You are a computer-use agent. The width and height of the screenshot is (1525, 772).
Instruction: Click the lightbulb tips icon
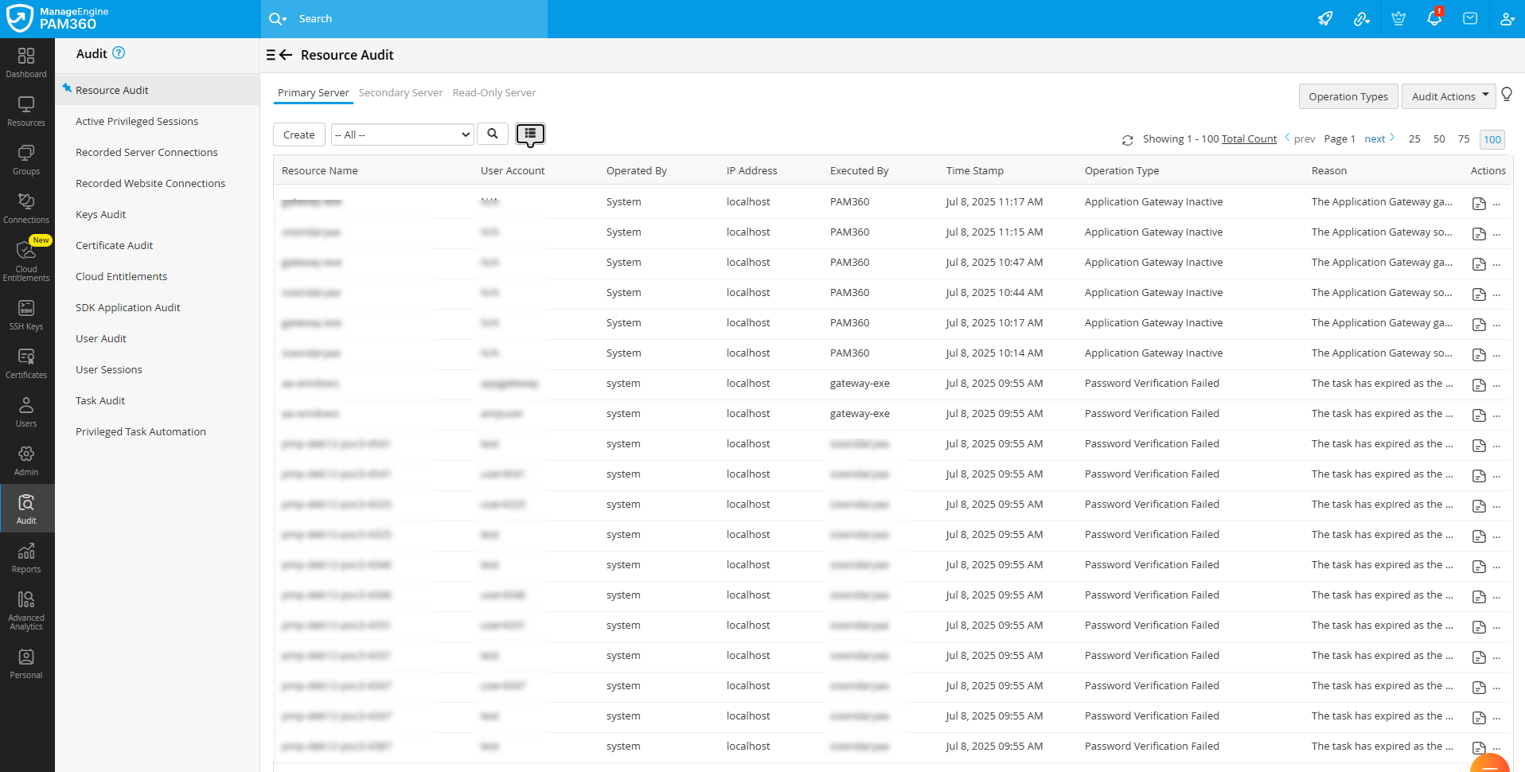pyautogui.click(x=1507, y=95)
